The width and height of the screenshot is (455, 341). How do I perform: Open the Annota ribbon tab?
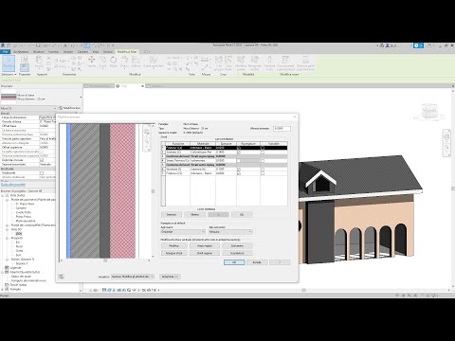coord(68,51)
